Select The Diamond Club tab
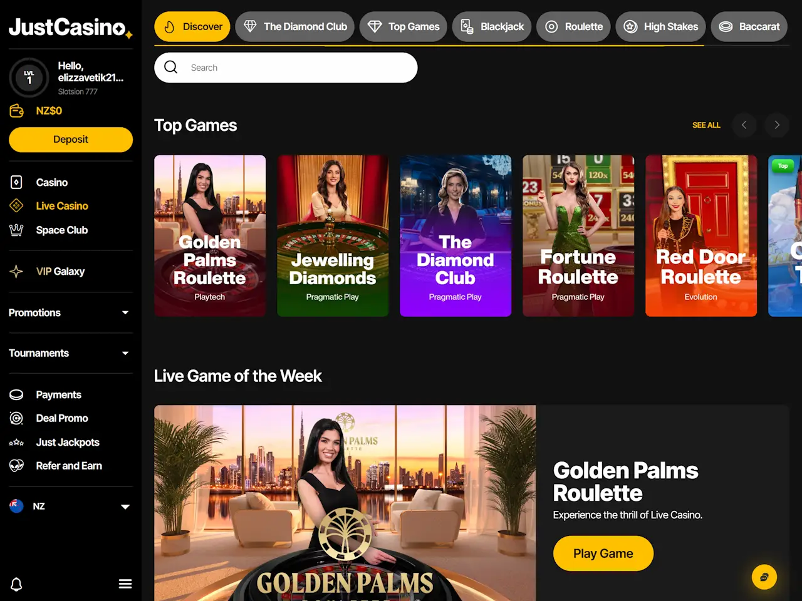Viewport: 802px width, 601px height. pyautogui.click(x=295, y=26)
